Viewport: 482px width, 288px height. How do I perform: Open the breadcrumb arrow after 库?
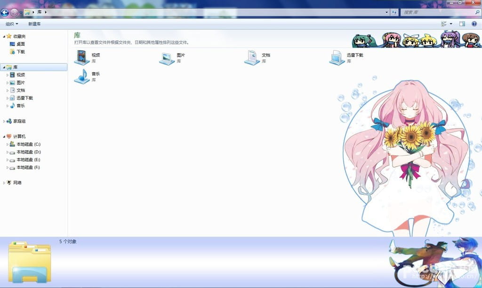(x=46, y=12)
